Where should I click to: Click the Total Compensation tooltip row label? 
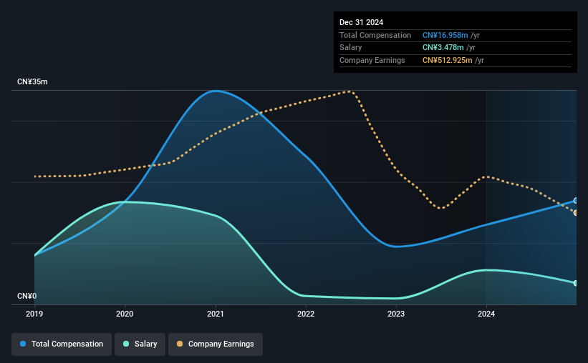pos(375,35)
